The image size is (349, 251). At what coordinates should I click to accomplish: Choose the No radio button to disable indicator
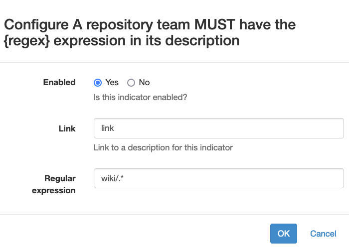pos(131,83)
